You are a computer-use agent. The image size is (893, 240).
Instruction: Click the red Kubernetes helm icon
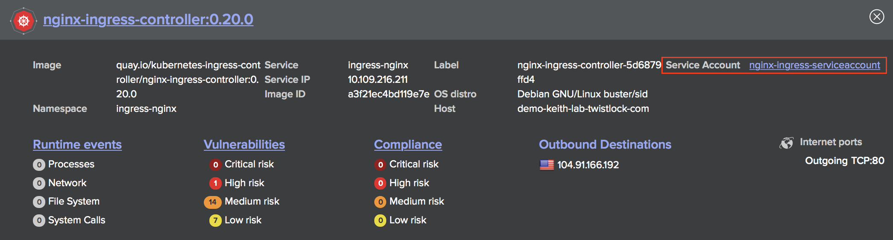click(x=23, y=20)
